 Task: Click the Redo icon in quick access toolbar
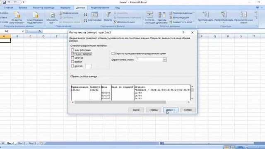click(15, 2)
